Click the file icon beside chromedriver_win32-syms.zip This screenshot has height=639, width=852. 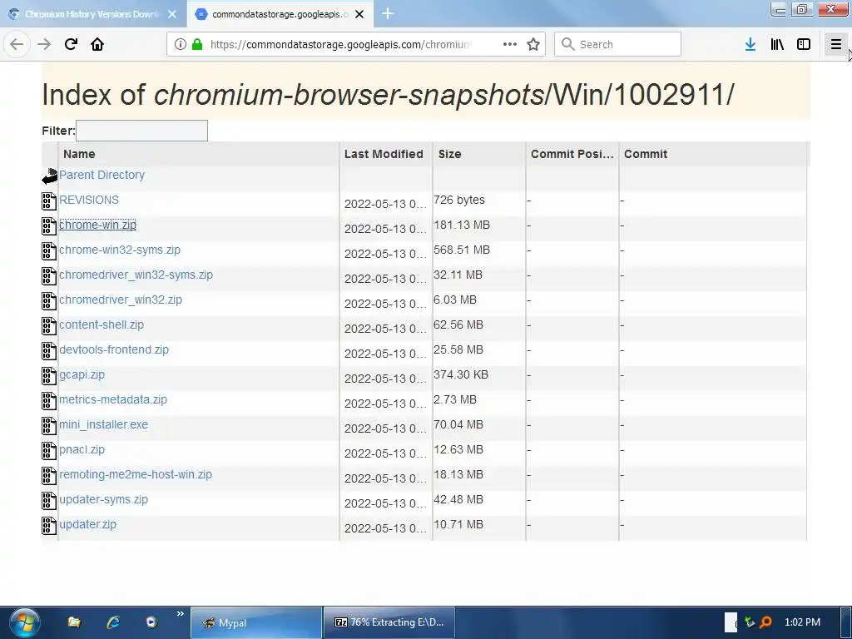click(49, 276)
